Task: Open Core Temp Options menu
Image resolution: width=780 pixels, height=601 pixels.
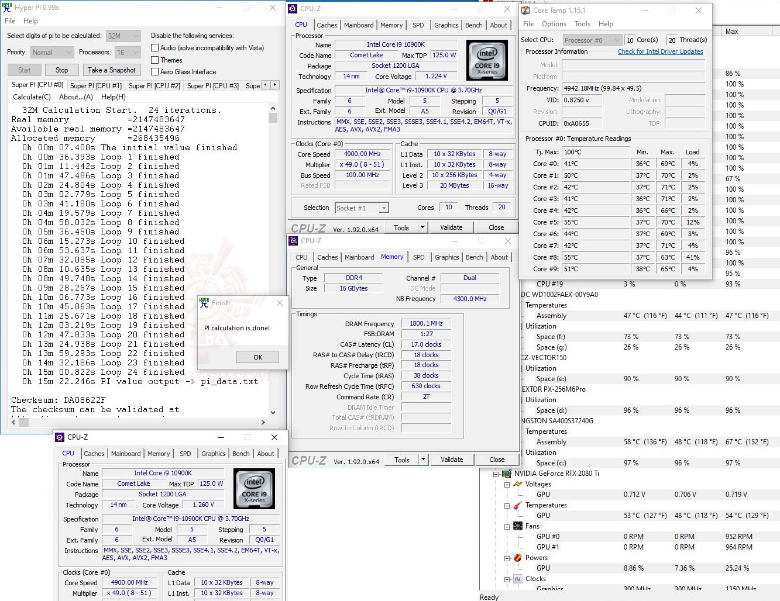Action: coord(554,24)
